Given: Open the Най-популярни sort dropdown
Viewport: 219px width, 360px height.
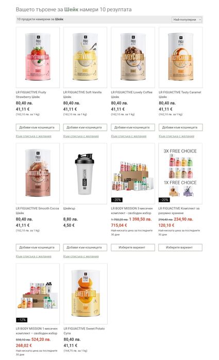Looking at the screenshot, I should [187, 20].
